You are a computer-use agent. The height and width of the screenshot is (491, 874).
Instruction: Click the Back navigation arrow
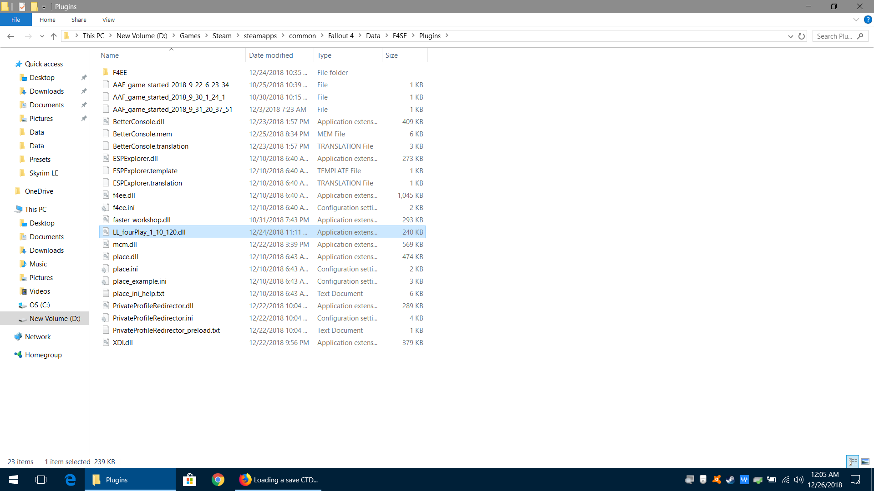click(11, 36)
